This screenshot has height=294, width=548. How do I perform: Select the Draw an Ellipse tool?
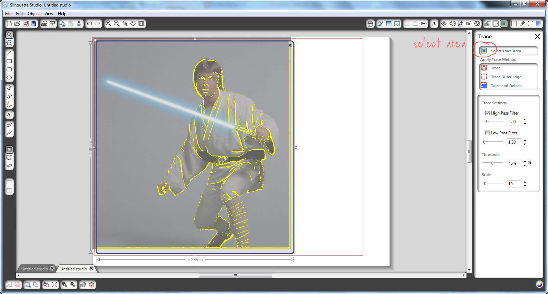[9, 78]
